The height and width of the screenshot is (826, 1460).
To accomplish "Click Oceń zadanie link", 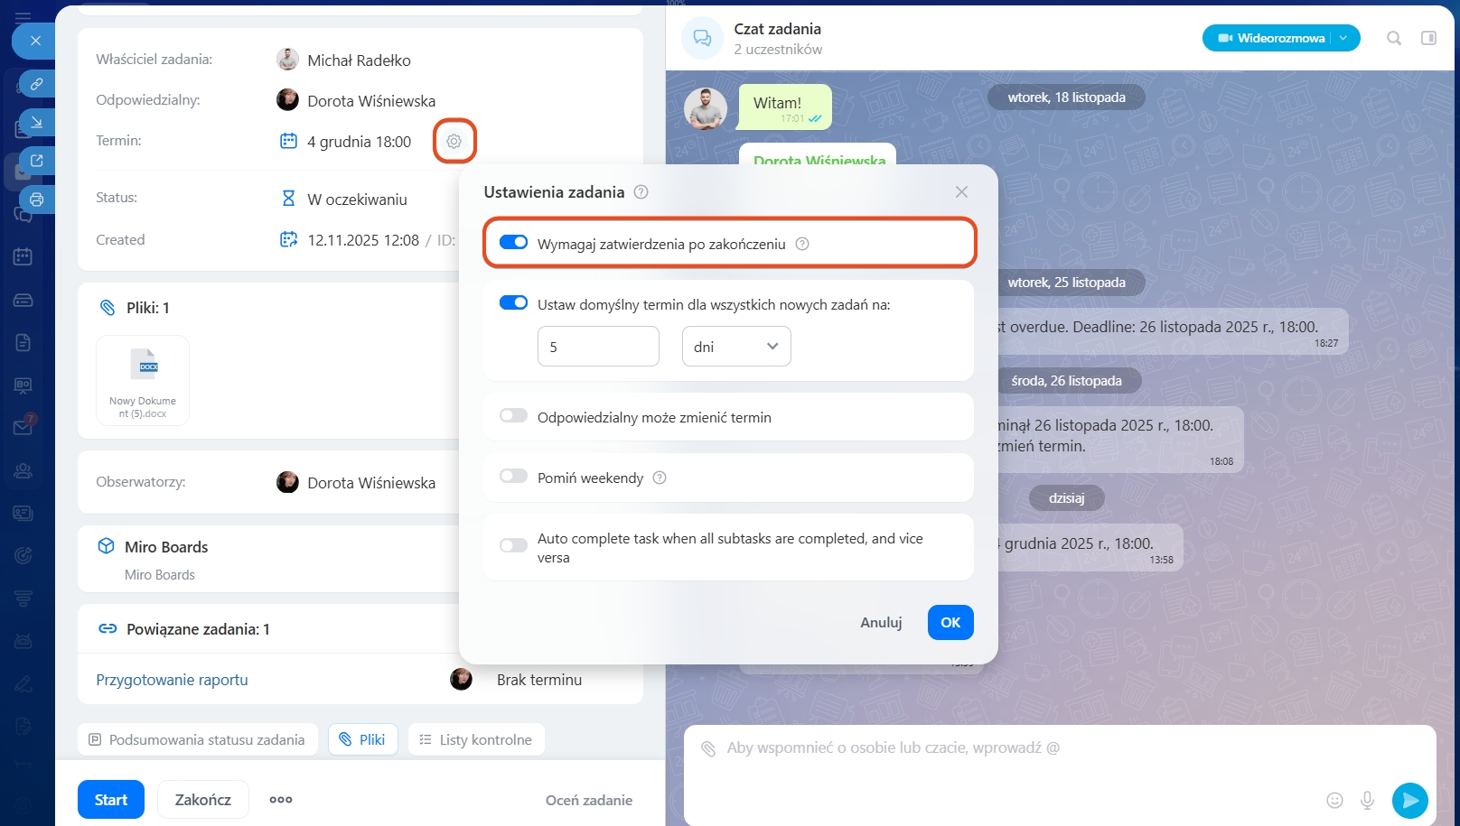I will point(589,800).
